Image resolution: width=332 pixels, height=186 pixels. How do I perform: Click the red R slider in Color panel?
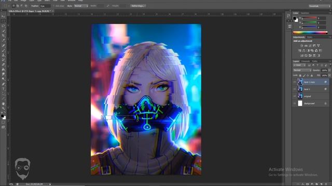[x=309, y=18]
